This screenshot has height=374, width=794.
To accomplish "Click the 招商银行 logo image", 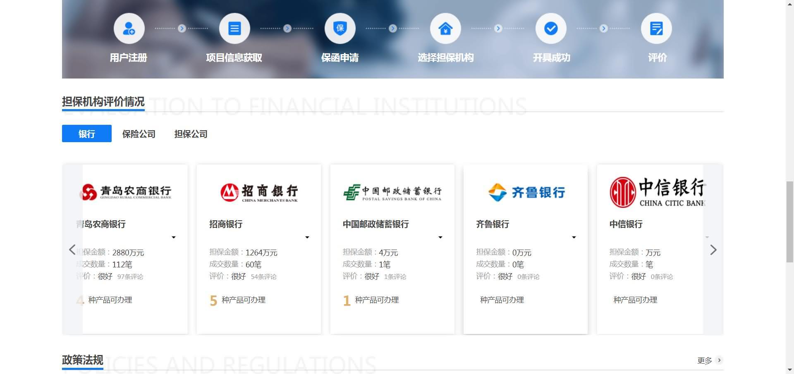I will 259,192.
